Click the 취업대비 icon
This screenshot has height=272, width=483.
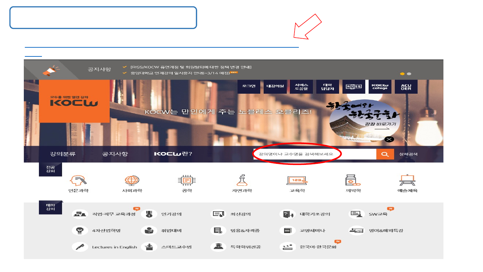pos(149,230)
